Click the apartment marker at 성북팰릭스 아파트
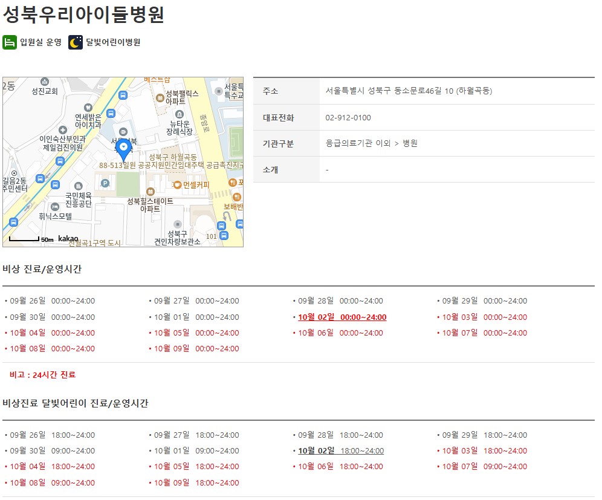This screenshot has height=500, width=602. pyautogui.click(x=159, y=97)
